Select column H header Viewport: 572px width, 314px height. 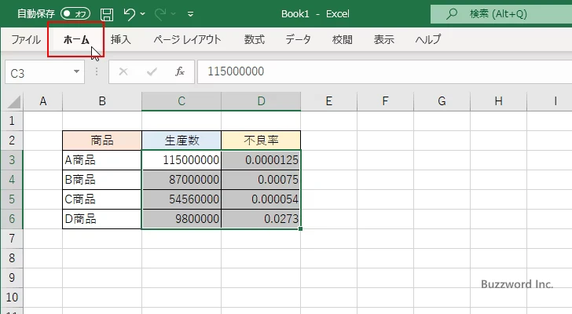pos(498,101)
